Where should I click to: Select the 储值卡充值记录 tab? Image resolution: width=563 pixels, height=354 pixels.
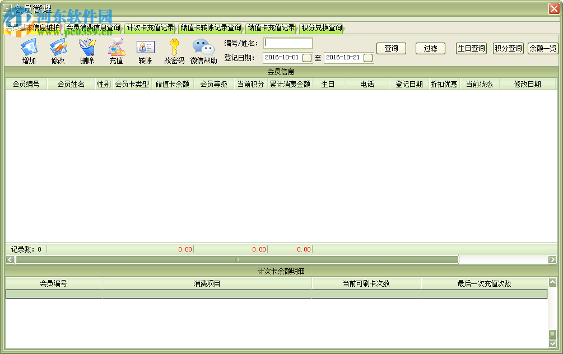click(272, 27)
